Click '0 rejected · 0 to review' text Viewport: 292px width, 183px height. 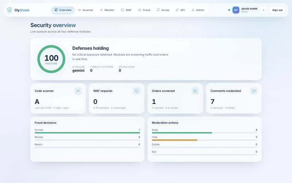point(165,108)
